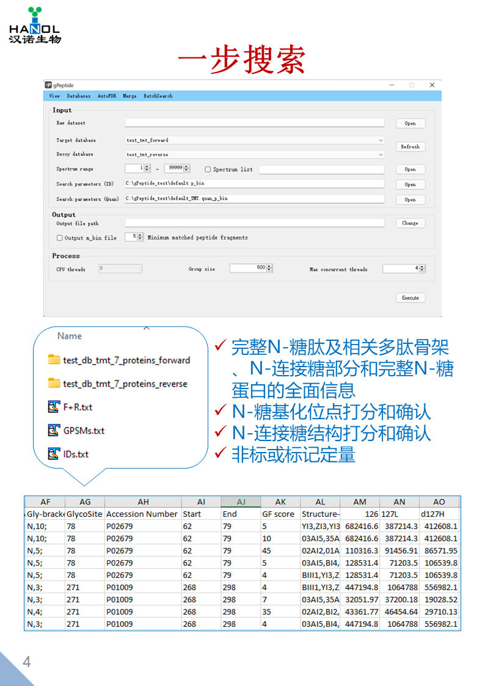485x686 pixels.
Task: Click cell with value 110316.3
Action: click(x=360, y=551)
